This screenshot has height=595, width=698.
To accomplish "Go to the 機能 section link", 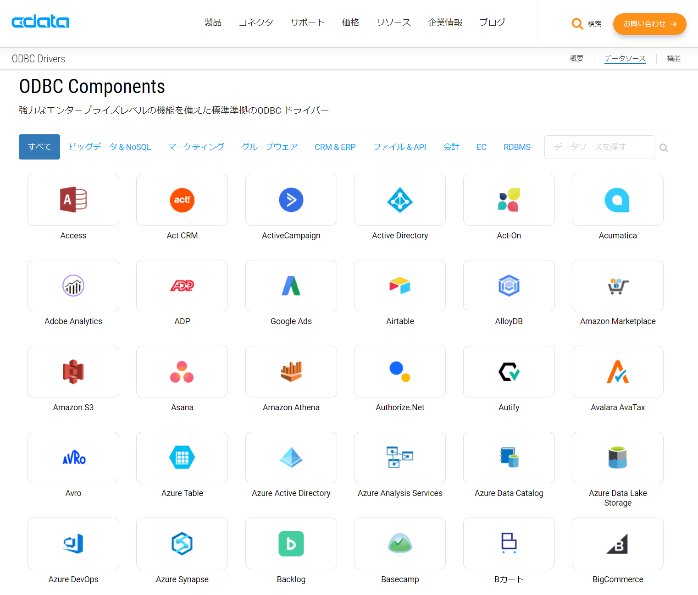I will [x=674, y=59].
